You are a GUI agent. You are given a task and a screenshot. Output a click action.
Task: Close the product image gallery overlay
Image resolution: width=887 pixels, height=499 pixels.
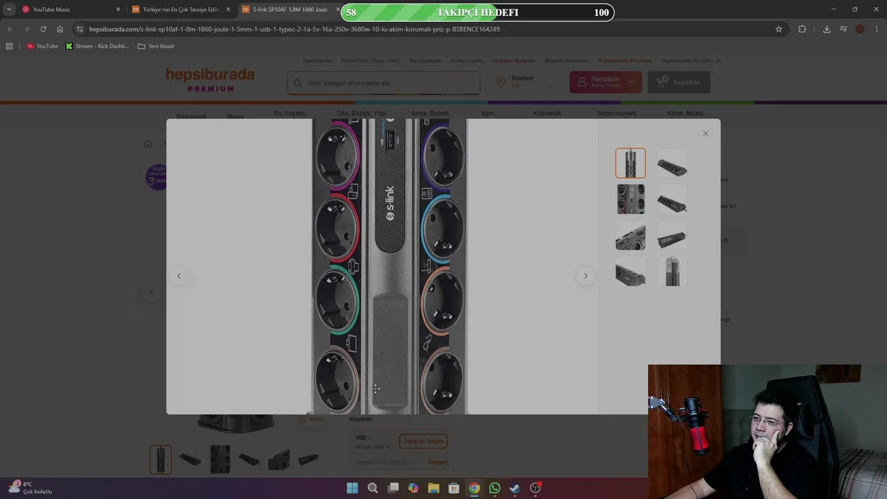tap(705, 134)
